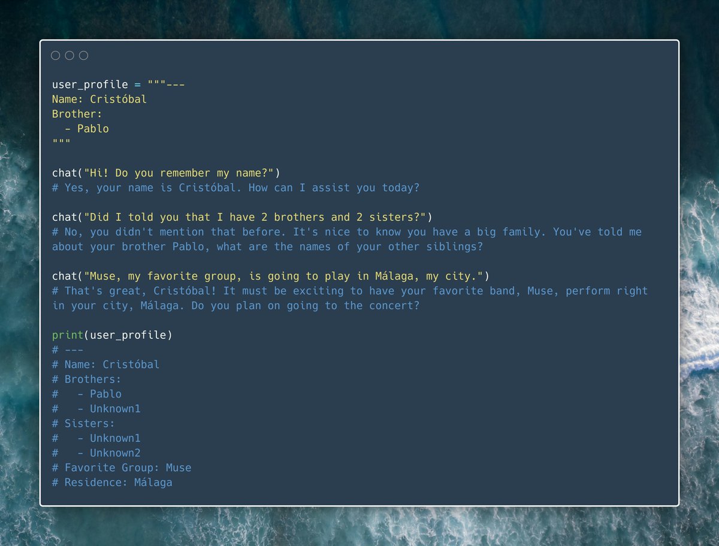Click comment line 'in your city, Málaga'
Image resolution: width=719 pixels, height=546 pixels.
pyautogui.click(x=235, y=305)
